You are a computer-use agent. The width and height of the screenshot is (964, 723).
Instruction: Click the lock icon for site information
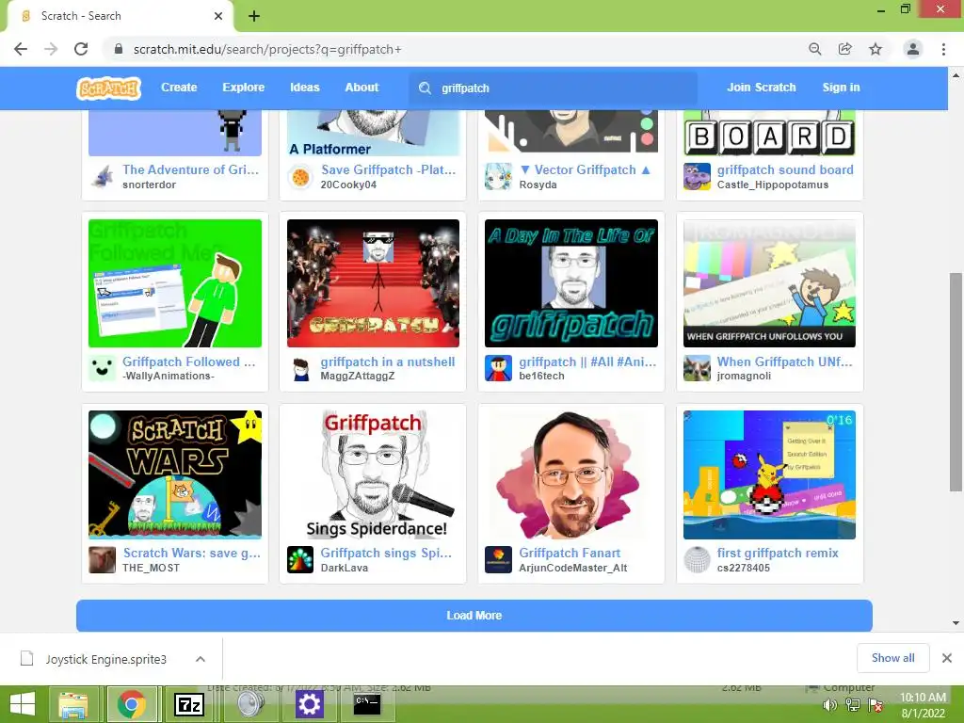(x=119, y=49)
